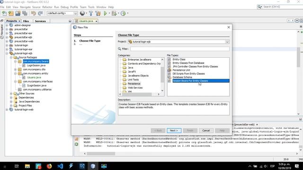Image resolution: width=303 pixels, height=170 pixels.
Task: Click the New File toolbar icon
Action: click(x=4, y=13)
